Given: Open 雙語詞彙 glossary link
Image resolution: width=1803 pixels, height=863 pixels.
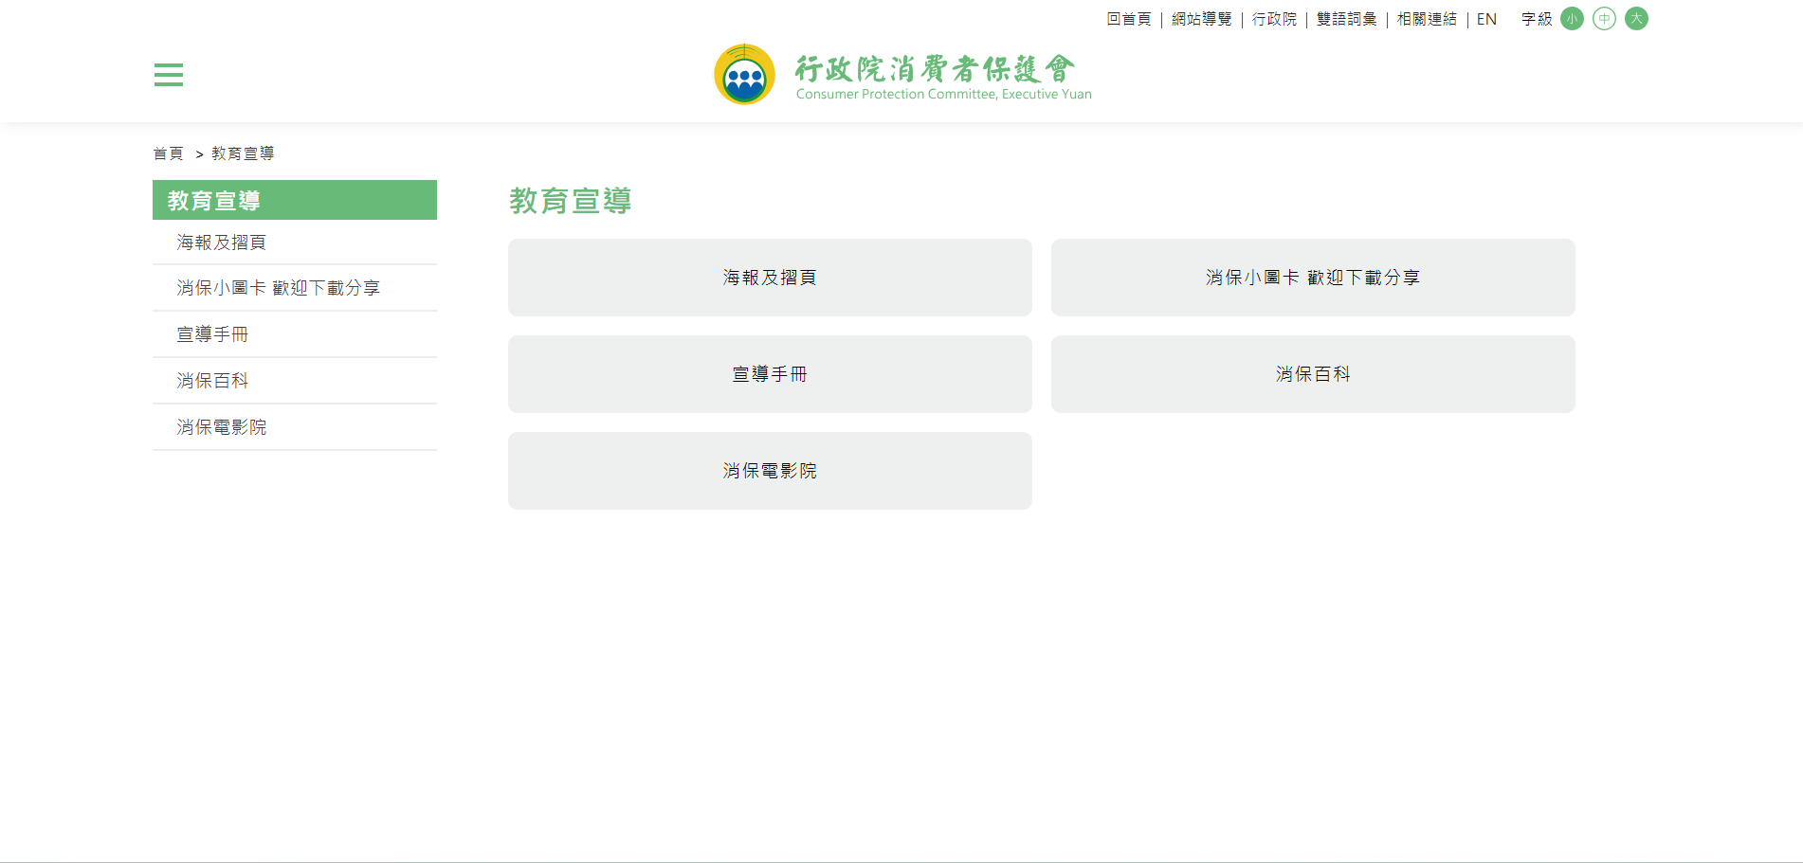Looking at the screenshot, I should [1346, 19].
